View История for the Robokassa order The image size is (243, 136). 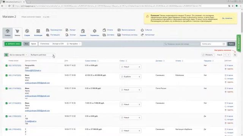[x=229, y=79]
